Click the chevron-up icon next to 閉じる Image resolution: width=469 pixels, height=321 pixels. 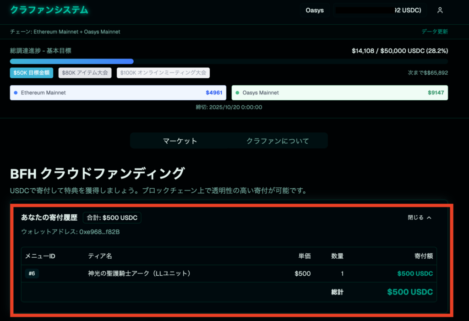429,218
